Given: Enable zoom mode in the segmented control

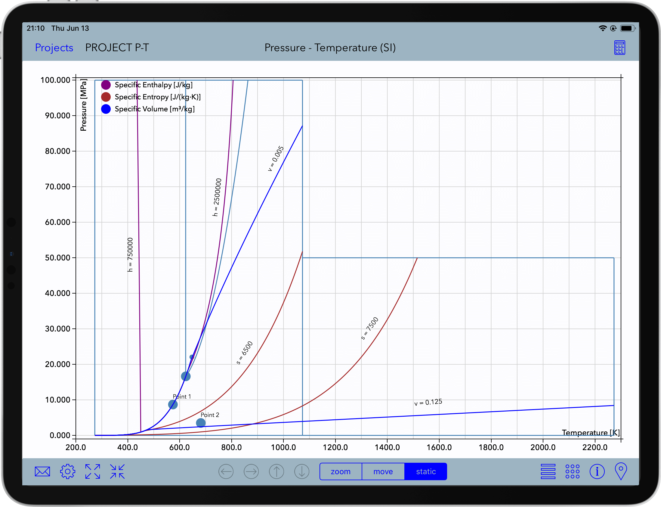Looking at the screenshot, I should click(341, 471).
